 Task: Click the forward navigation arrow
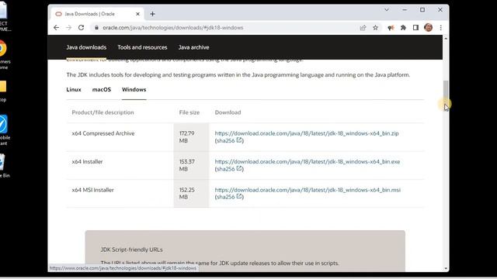click(69, 28)
